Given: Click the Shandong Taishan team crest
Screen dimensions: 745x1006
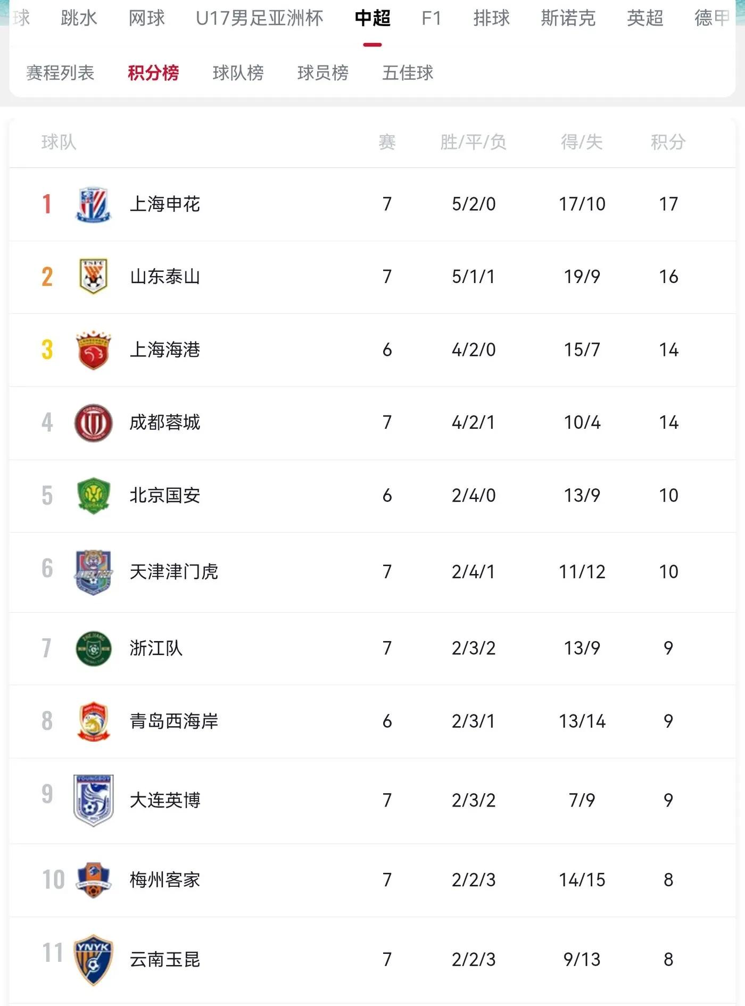Looking at the screenshot, I should pos(93,277).
